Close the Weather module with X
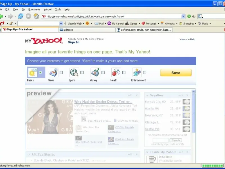225x169 pixels. tap(187, 95)
